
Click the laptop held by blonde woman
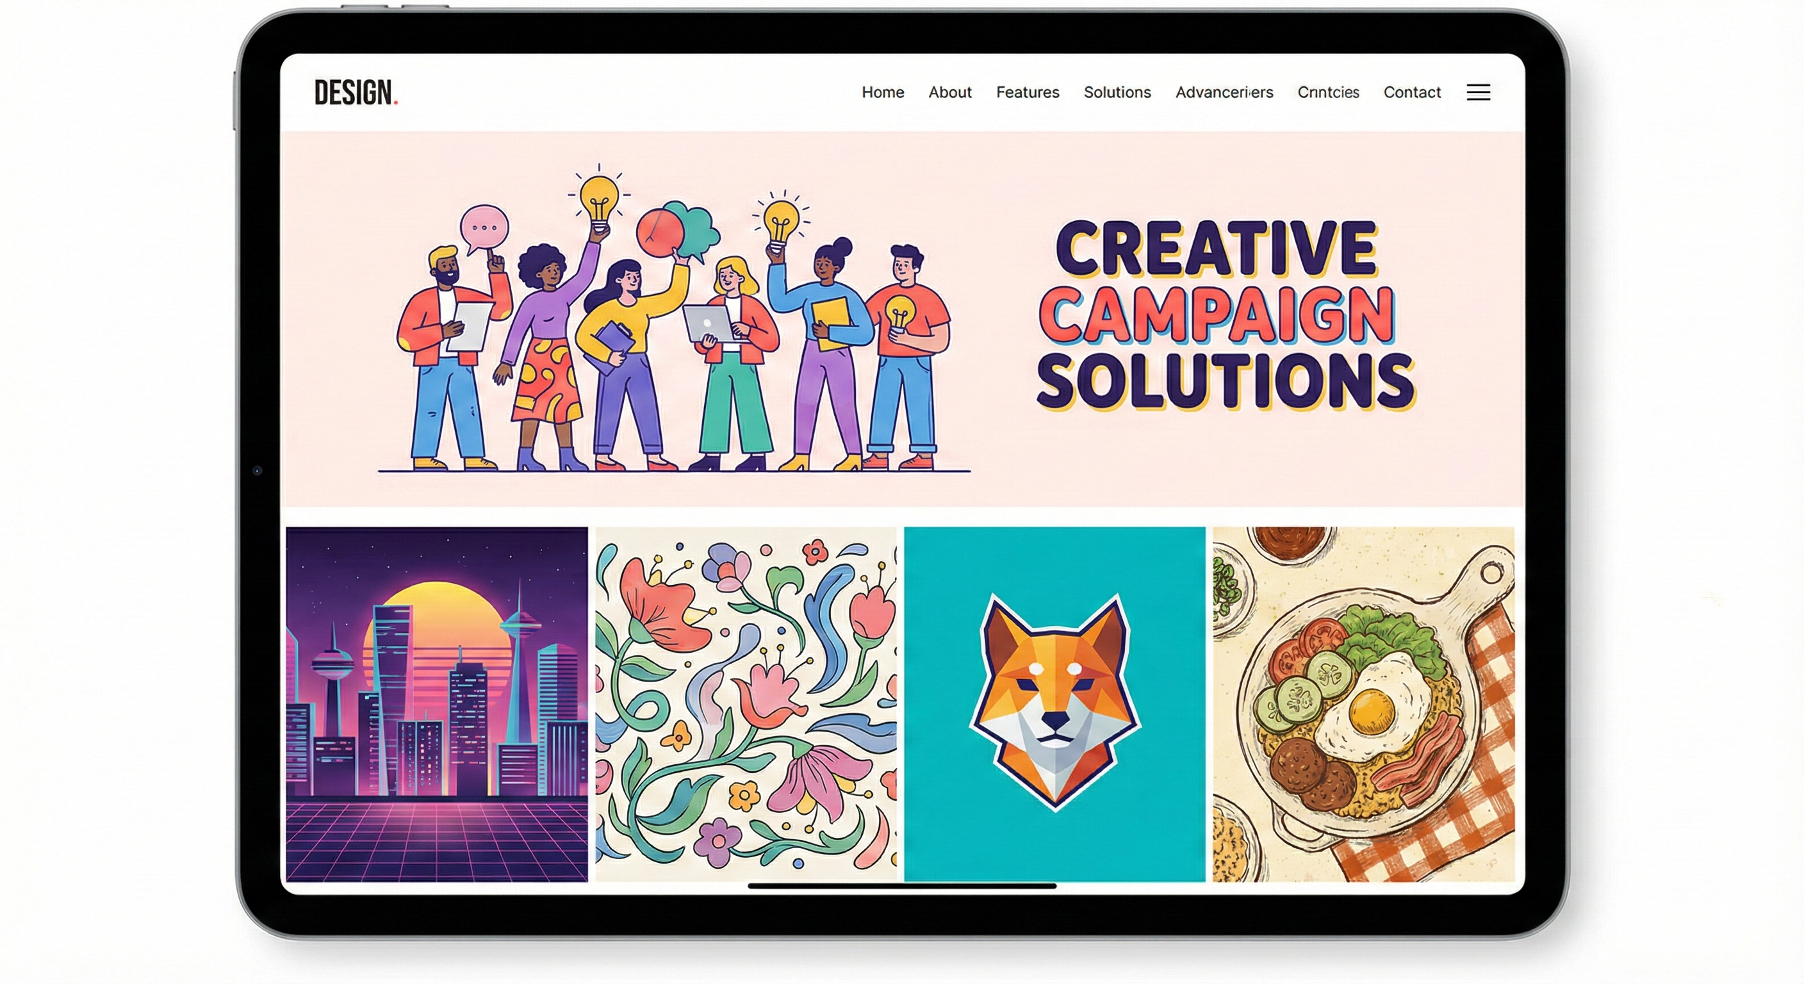707,324
